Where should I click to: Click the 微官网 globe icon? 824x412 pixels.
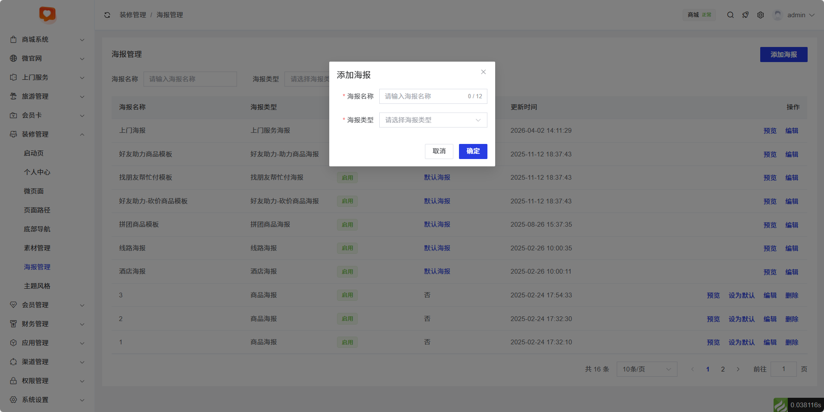click(x=13, y=58)
